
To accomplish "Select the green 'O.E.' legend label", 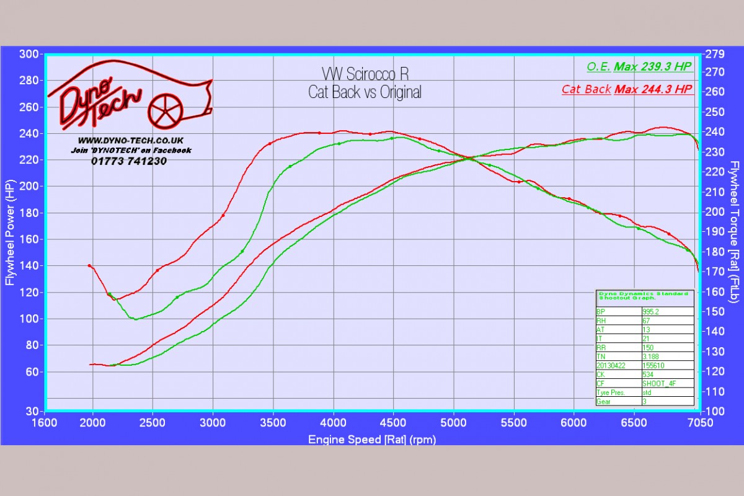I will tap(599, 68).
